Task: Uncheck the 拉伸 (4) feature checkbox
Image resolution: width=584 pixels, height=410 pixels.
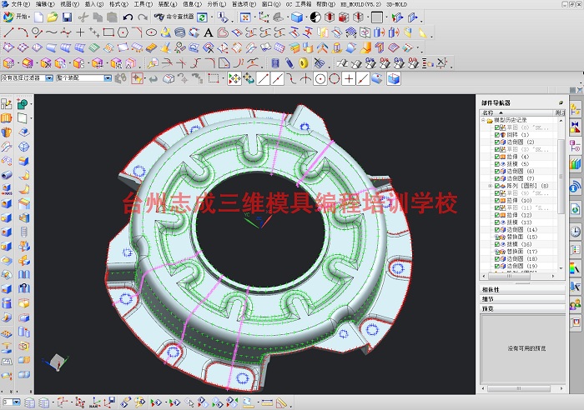Action: [x=497, y=157]
